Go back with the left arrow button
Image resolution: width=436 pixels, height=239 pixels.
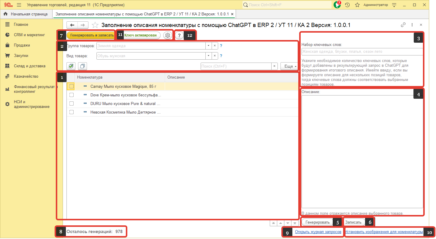(72, 25)
